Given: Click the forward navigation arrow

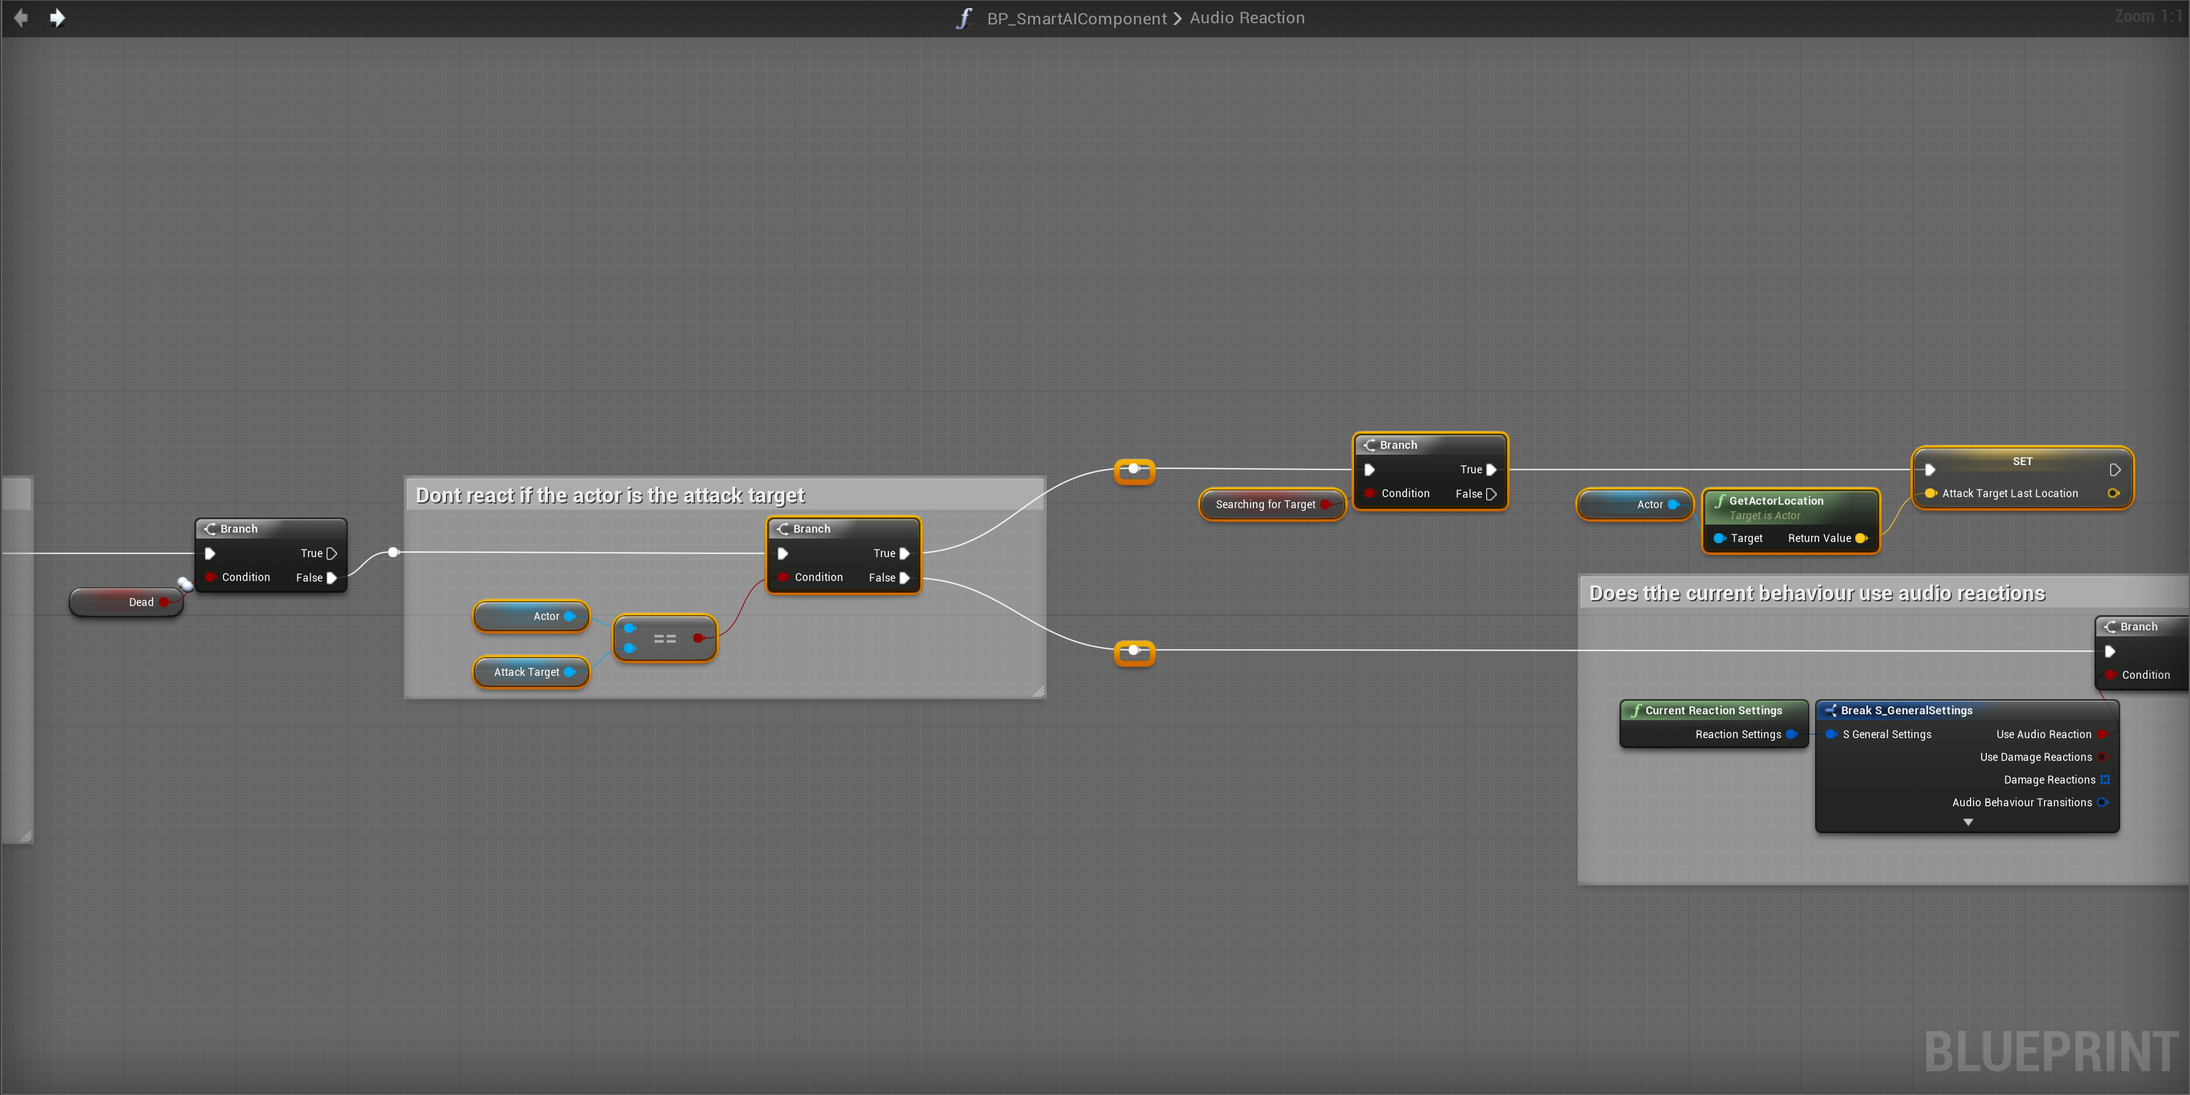Looking at the screenshot, I should pos(57,18).
